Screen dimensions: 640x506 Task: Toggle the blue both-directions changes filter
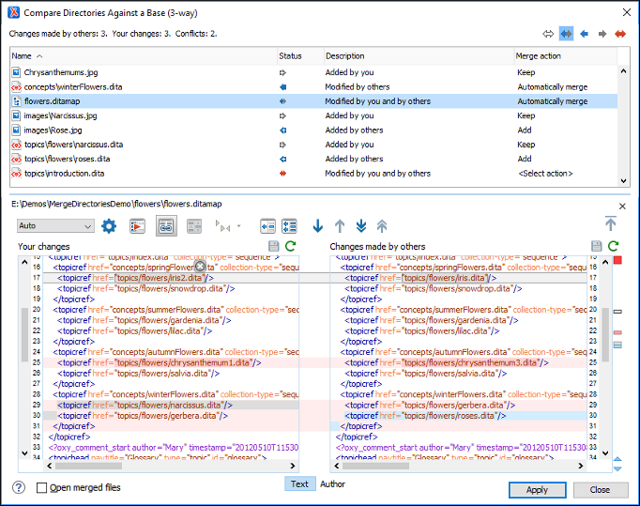[566, 34]
